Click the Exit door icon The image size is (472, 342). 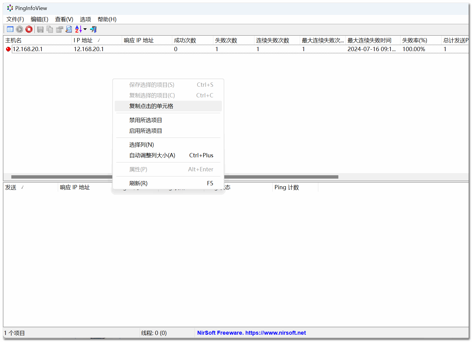[93, 29]
